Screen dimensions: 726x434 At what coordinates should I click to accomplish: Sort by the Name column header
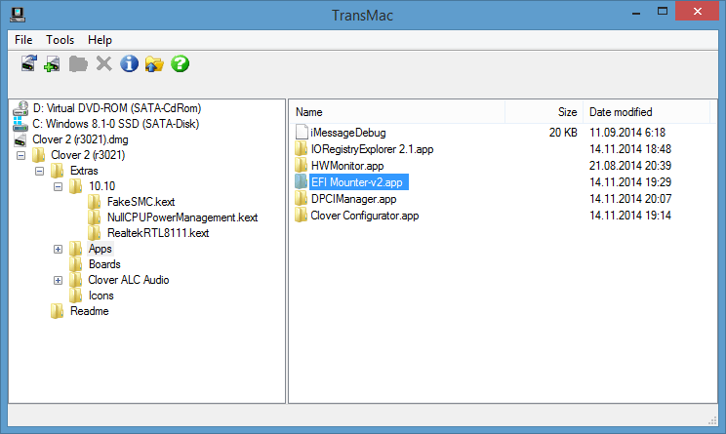pos(398,112)
